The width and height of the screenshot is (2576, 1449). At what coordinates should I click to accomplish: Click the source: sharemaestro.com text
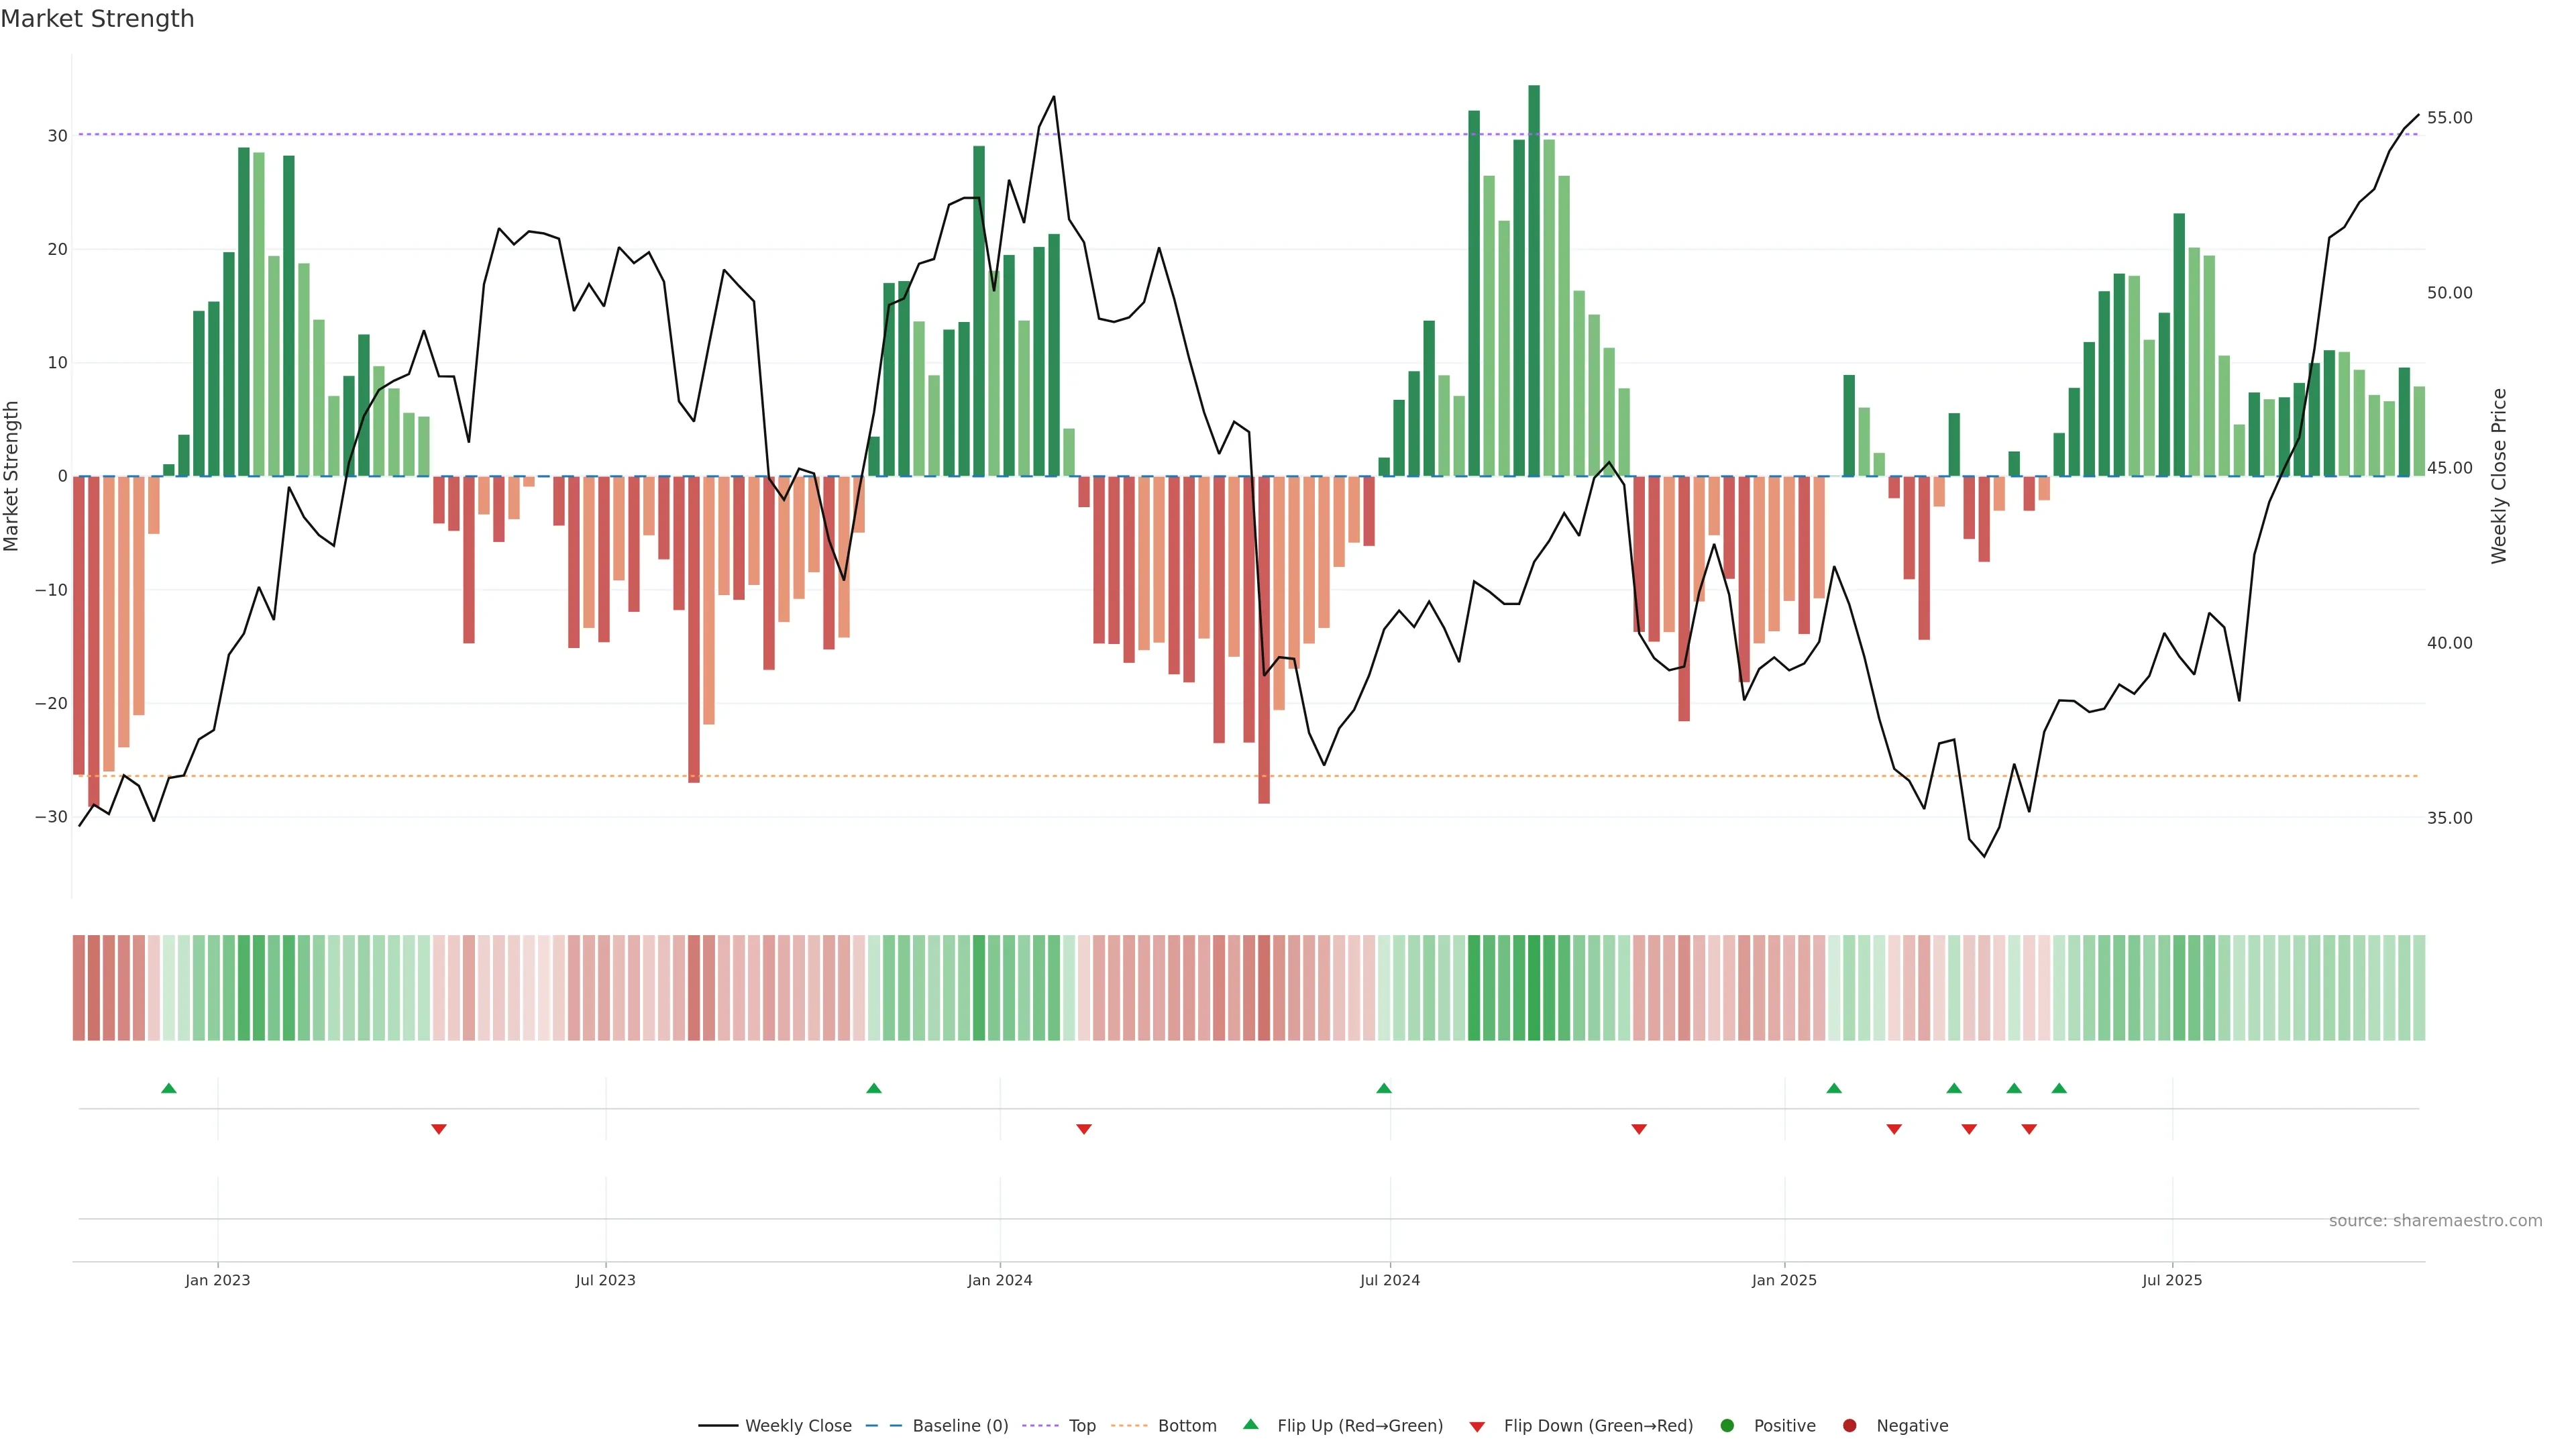(x=2435, y=1221)
